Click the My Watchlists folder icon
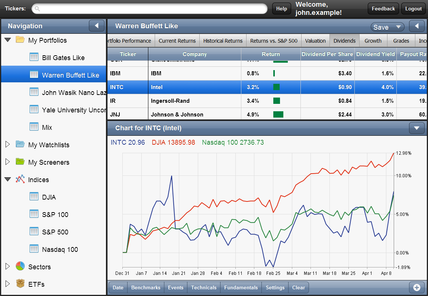 click(20, 144)
